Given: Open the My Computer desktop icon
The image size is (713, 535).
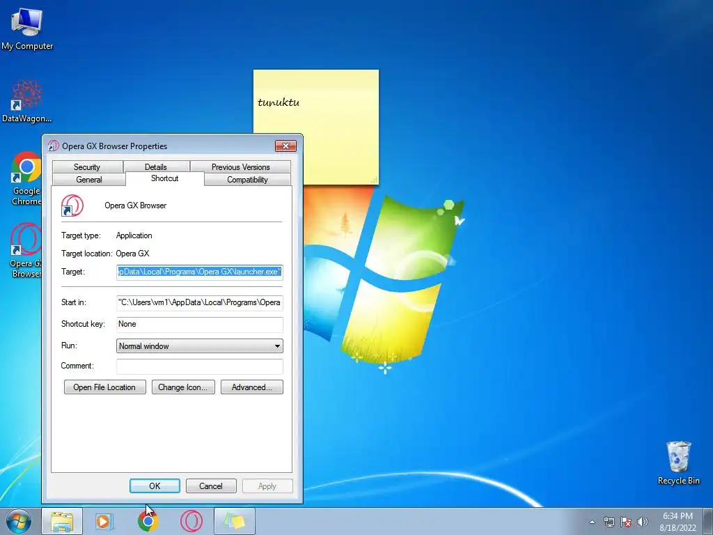Looking at the screenshot, I should click(x=27, y=29).
